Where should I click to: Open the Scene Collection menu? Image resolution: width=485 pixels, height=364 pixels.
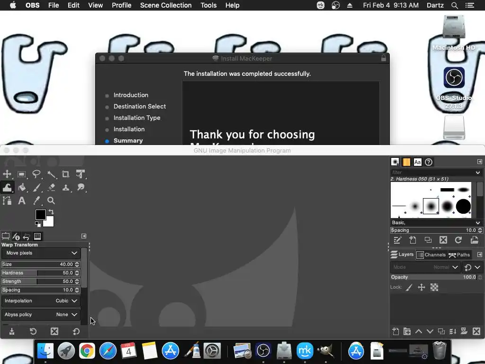pos(166,5)
